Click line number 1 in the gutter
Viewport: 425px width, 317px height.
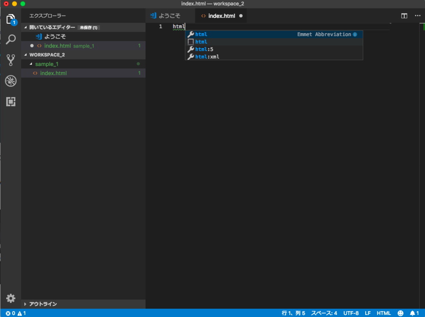(161, 26)
